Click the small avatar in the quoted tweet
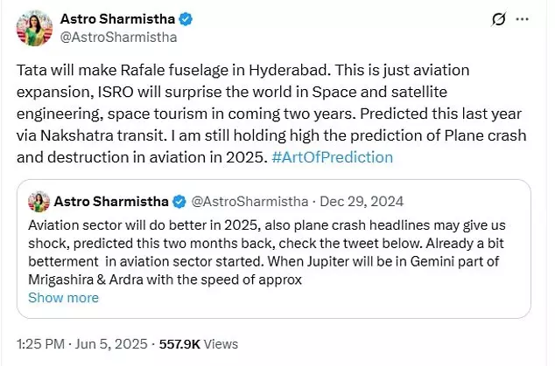The image size is (555, 366). (38, 203)
